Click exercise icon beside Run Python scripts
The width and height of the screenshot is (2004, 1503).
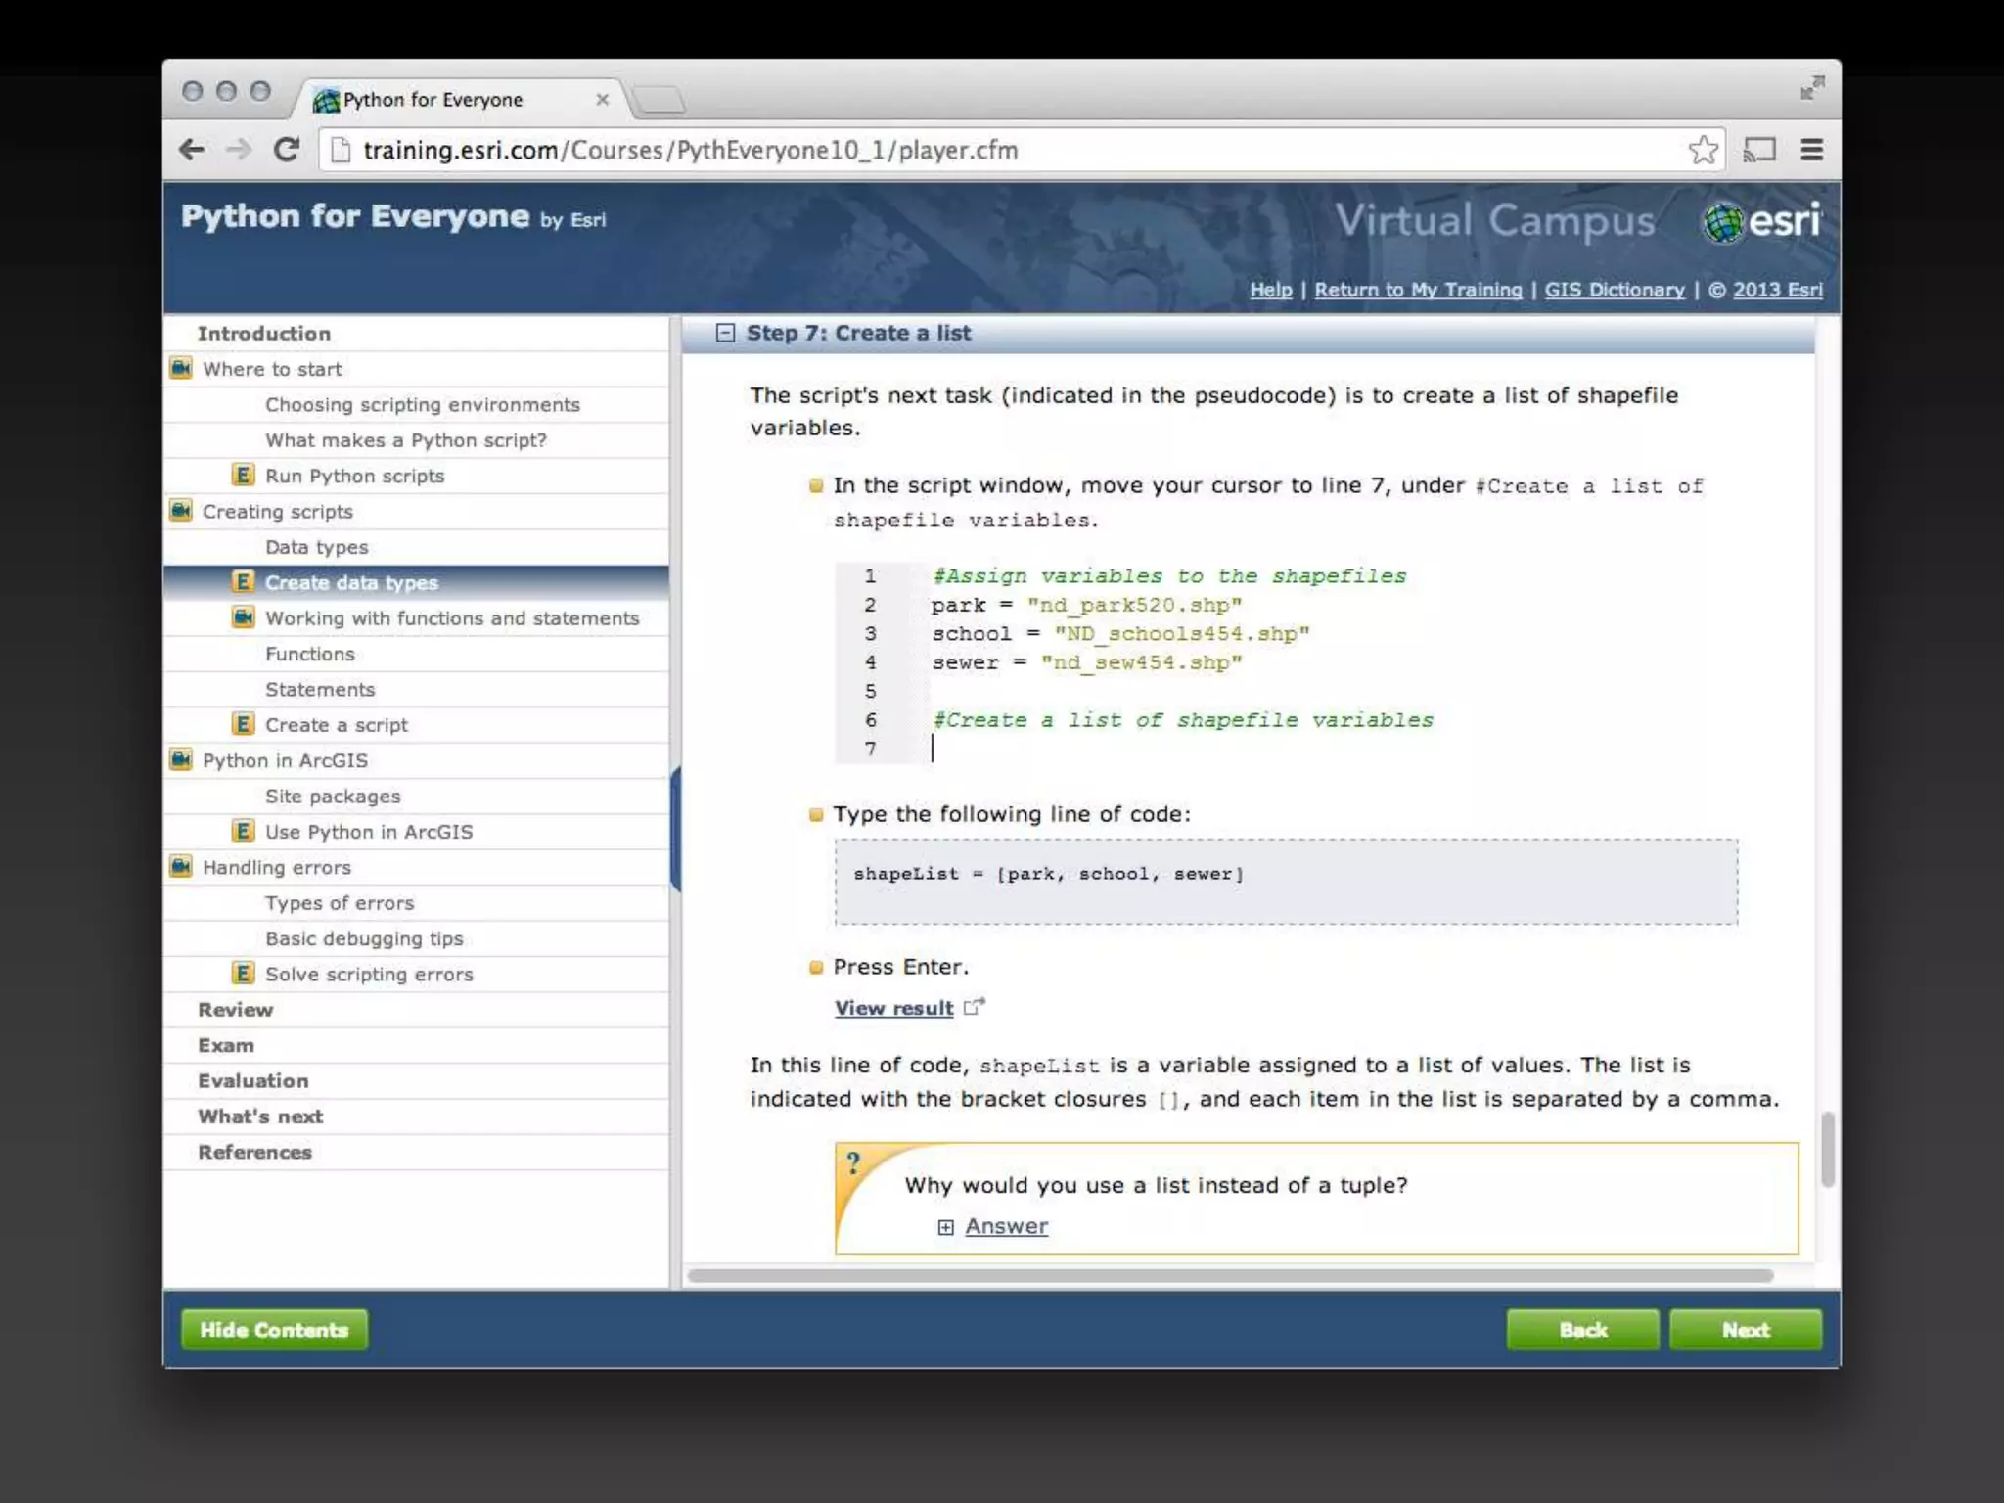click(243, 476)
